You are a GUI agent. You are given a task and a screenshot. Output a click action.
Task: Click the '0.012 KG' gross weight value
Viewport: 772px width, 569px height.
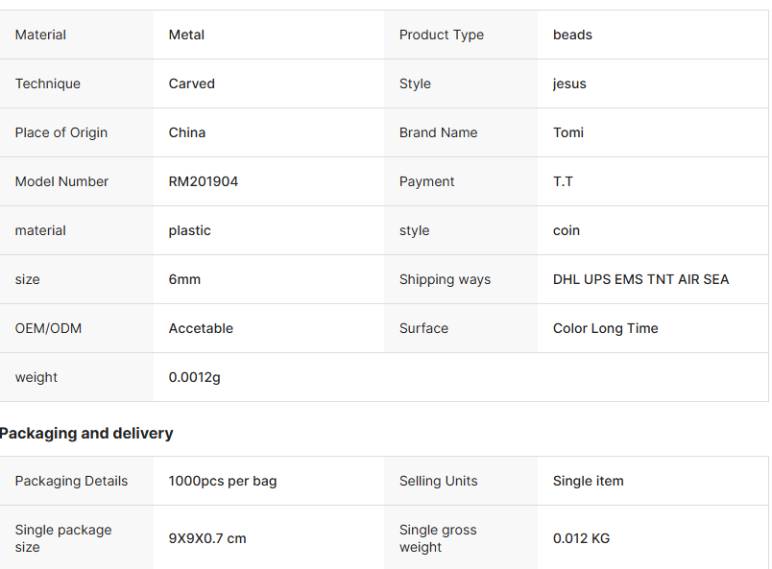(x=581, y=538)
